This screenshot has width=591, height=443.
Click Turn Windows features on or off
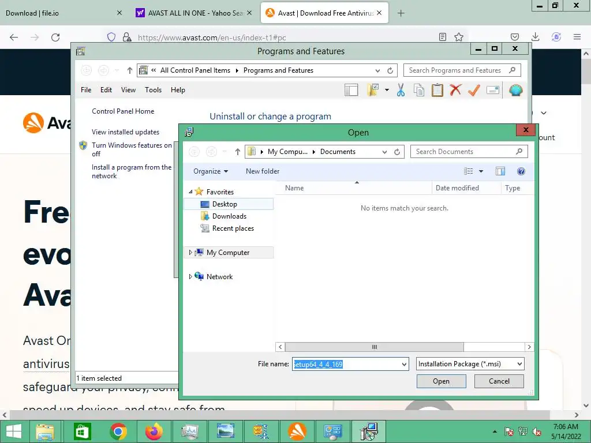tap(132, 149)
